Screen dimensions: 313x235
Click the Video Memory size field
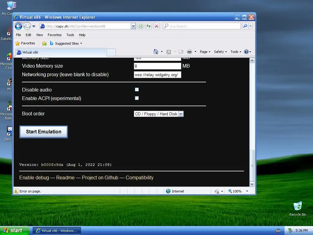(157, 66)
